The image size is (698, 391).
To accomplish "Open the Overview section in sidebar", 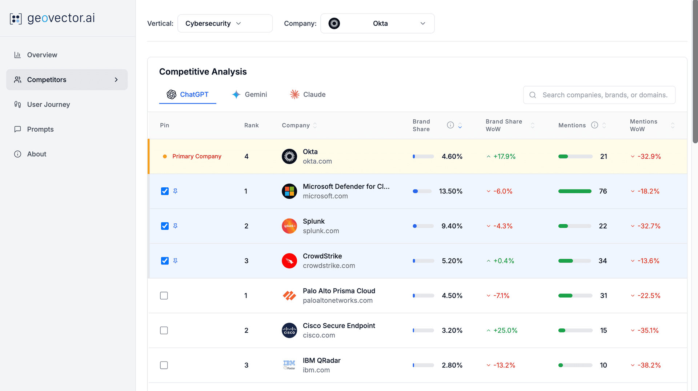I will point(42,55).
